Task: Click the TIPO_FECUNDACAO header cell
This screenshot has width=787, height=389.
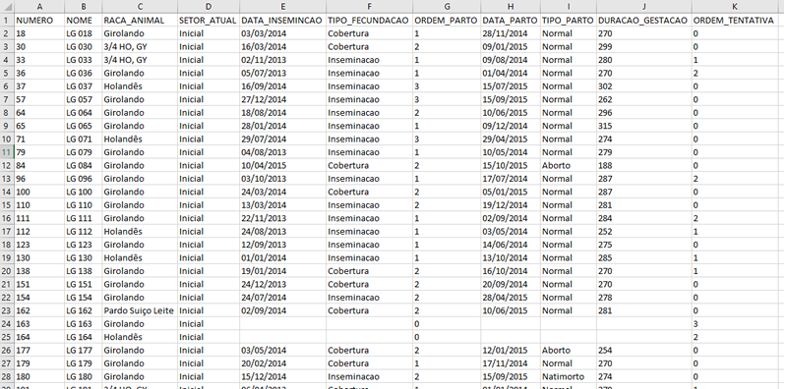Action: click(x=369, y=21)
